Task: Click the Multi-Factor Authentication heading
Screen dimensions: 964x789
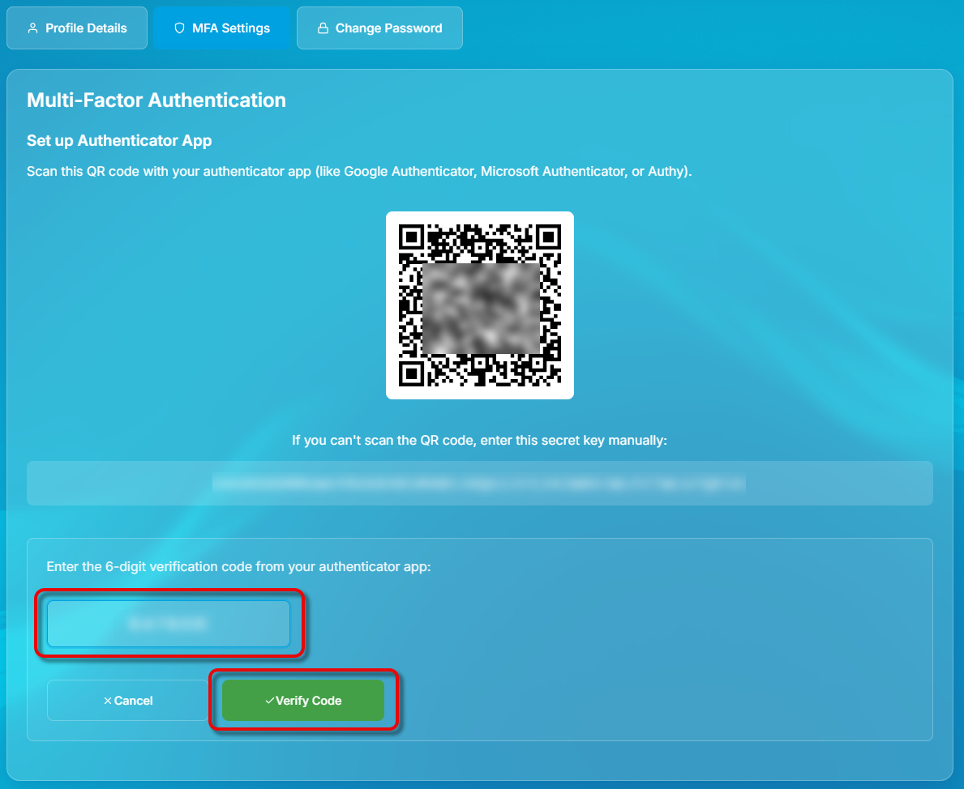Action: (x=156, y=100)
